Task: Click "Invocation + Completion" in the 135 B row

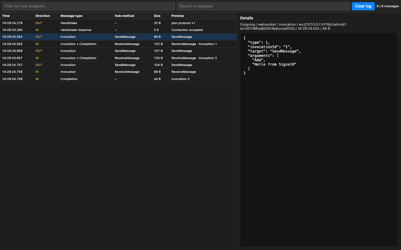Action: click(x=78, y=58)
